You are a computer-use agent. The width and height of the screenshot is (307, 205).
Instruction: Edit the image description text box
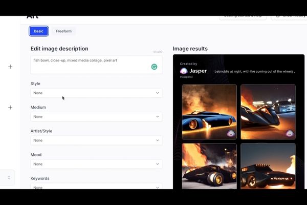point(96,65)
